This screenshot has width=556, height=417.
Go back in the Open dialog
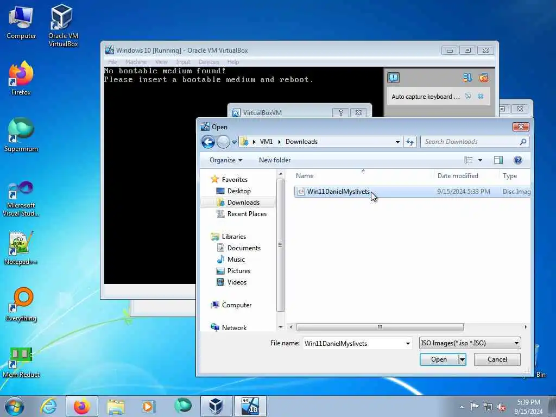click(x=208, y=142)
